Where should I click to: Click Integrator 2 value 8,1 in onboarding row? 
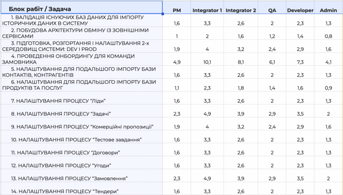[x=241, y=62]
